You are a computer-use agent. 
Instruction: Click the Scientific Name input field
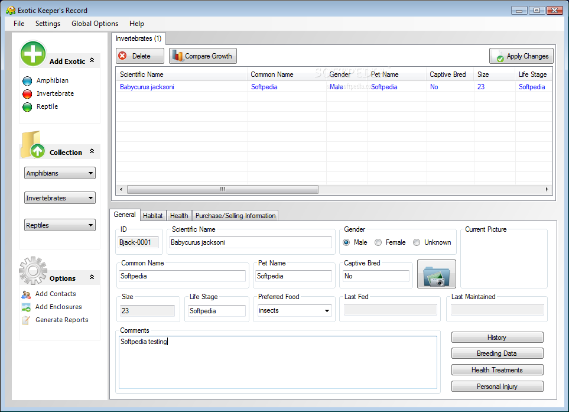click(251, 242)
